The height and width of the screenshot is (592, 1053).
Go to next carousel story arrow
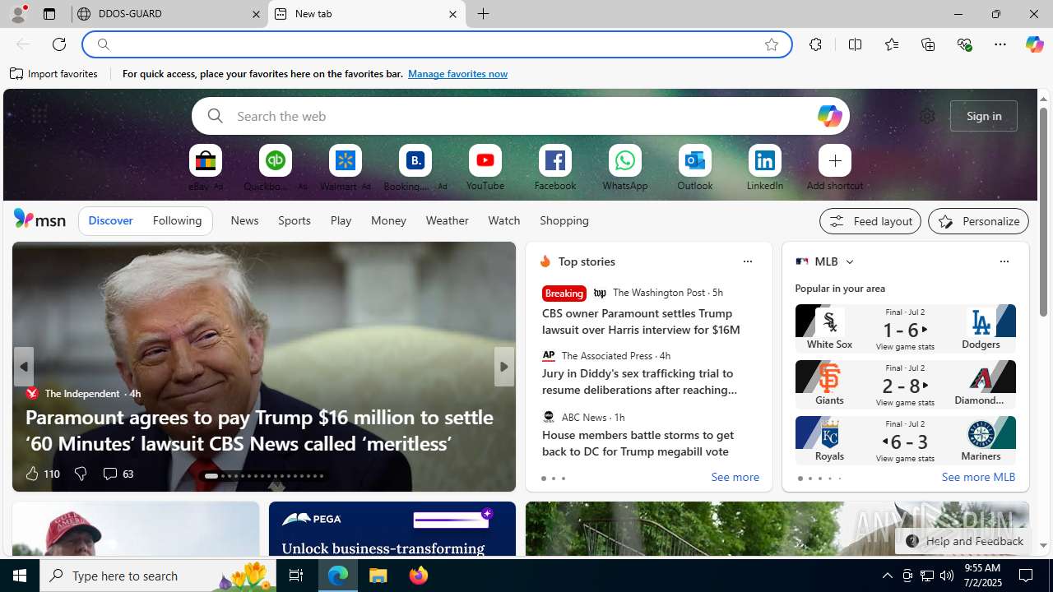click(503, 367)
